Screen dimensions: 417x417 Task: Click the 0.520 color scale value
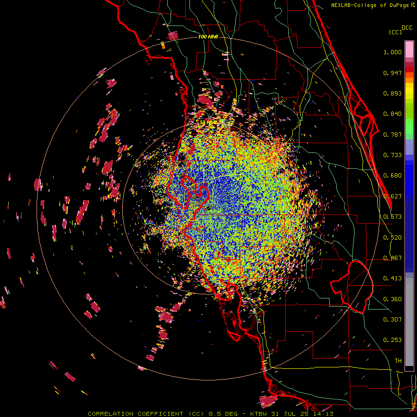(392, 238)
